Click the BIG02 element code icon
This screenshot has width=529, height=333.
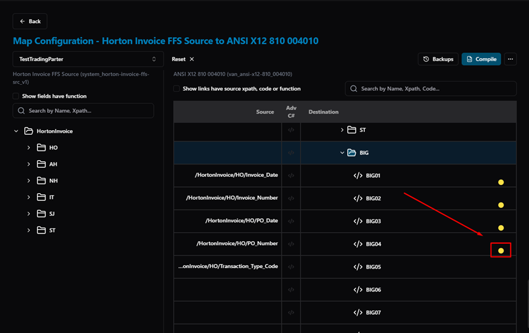point(358,198)
